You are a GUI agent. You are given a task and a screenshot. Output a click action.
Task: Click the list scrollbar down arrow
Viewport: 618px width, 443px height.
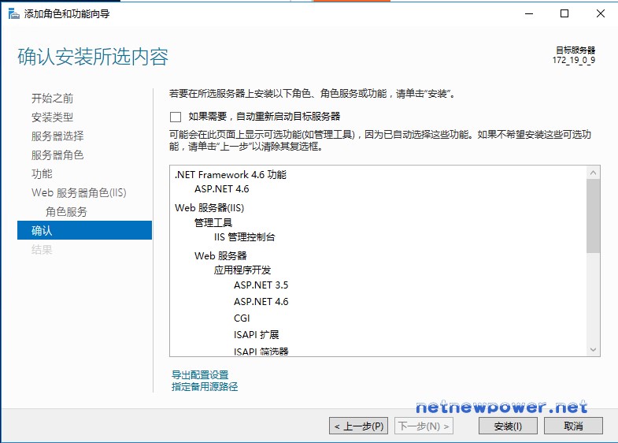[593, 349]
